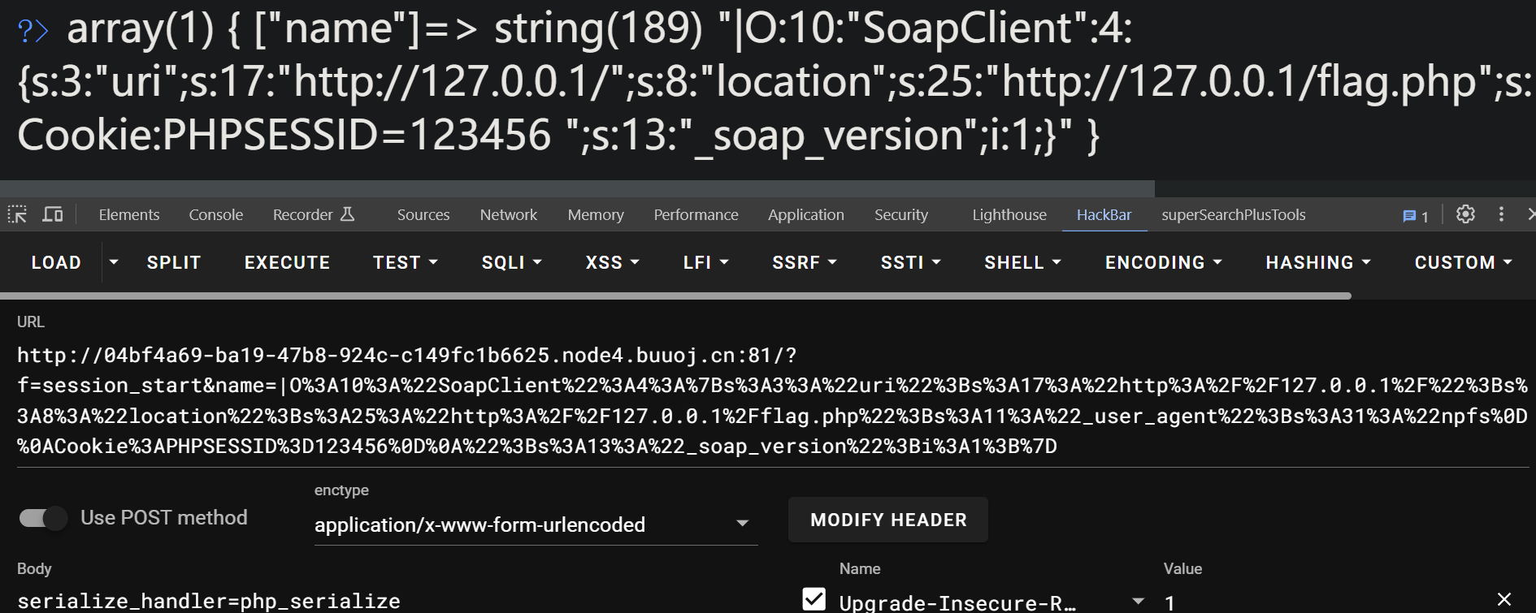Click the page horizontal scrollbar above DevTools

[x=577, y=188]
